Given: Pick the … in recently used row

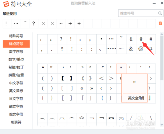Looking at the screenshot, I should 16,24.
